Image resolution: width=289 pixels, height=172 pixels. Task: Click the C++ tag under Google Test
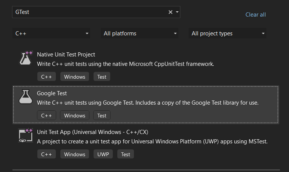click(46, 116)
